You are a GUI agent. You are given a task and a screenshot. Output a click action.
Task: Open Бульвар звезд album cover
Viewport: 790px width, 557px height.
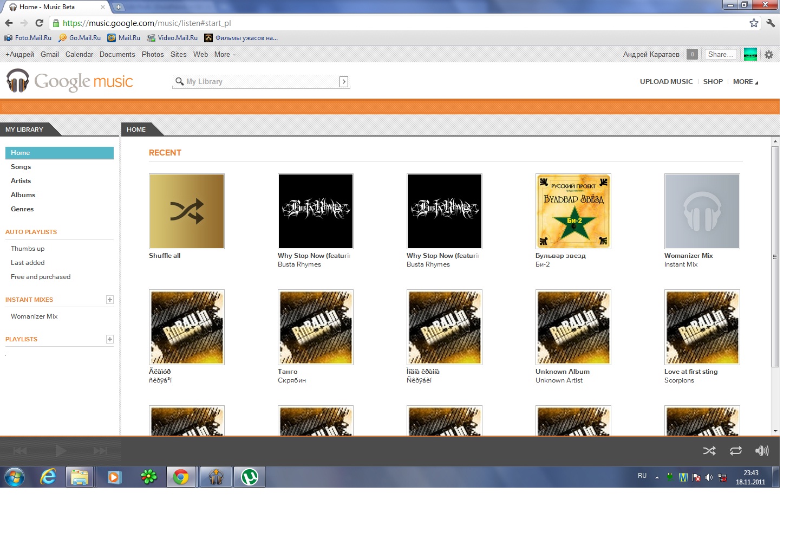point(573,211)
